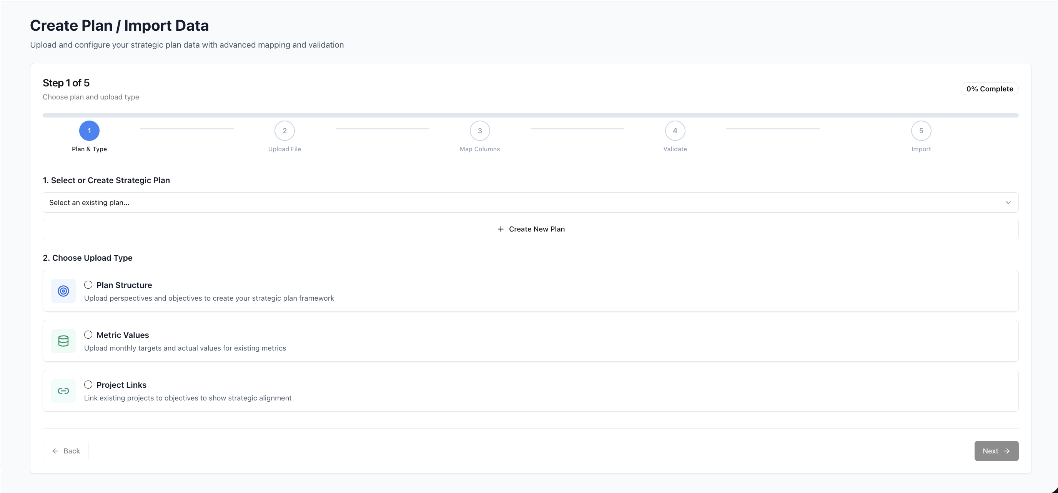
Task: Click the Plan Structure target icon
Action: [63, 291]
